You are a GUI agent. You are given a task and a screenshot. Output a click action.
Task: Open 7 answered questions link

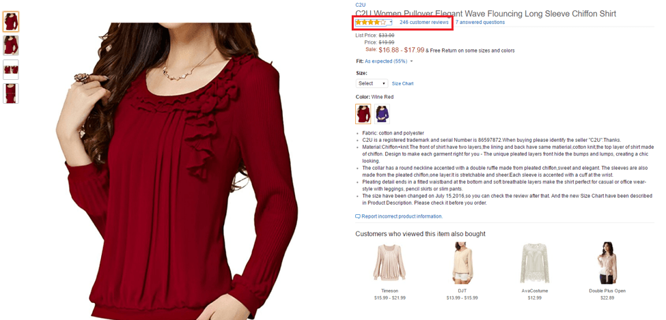click(480, 22)
